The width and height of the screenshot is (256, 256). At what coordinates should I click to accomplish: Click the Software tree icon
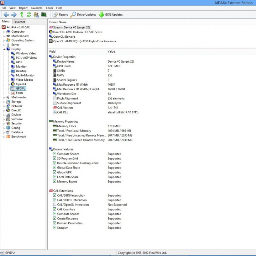pyautogui.click(x=8, y=119)
